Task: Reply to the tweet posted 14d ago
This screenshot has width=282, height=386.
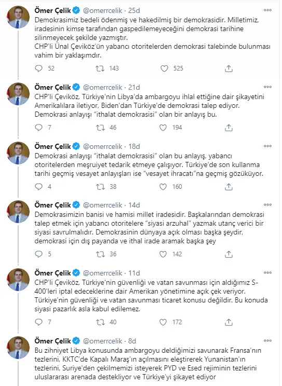Action: (39, 254)
